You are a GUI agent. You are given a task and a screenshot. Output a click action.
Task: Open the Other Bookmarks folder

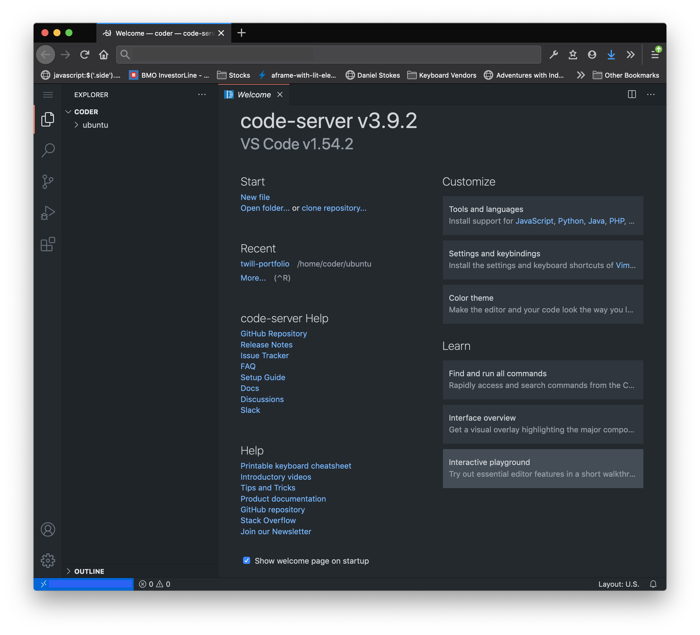point(626,75)
